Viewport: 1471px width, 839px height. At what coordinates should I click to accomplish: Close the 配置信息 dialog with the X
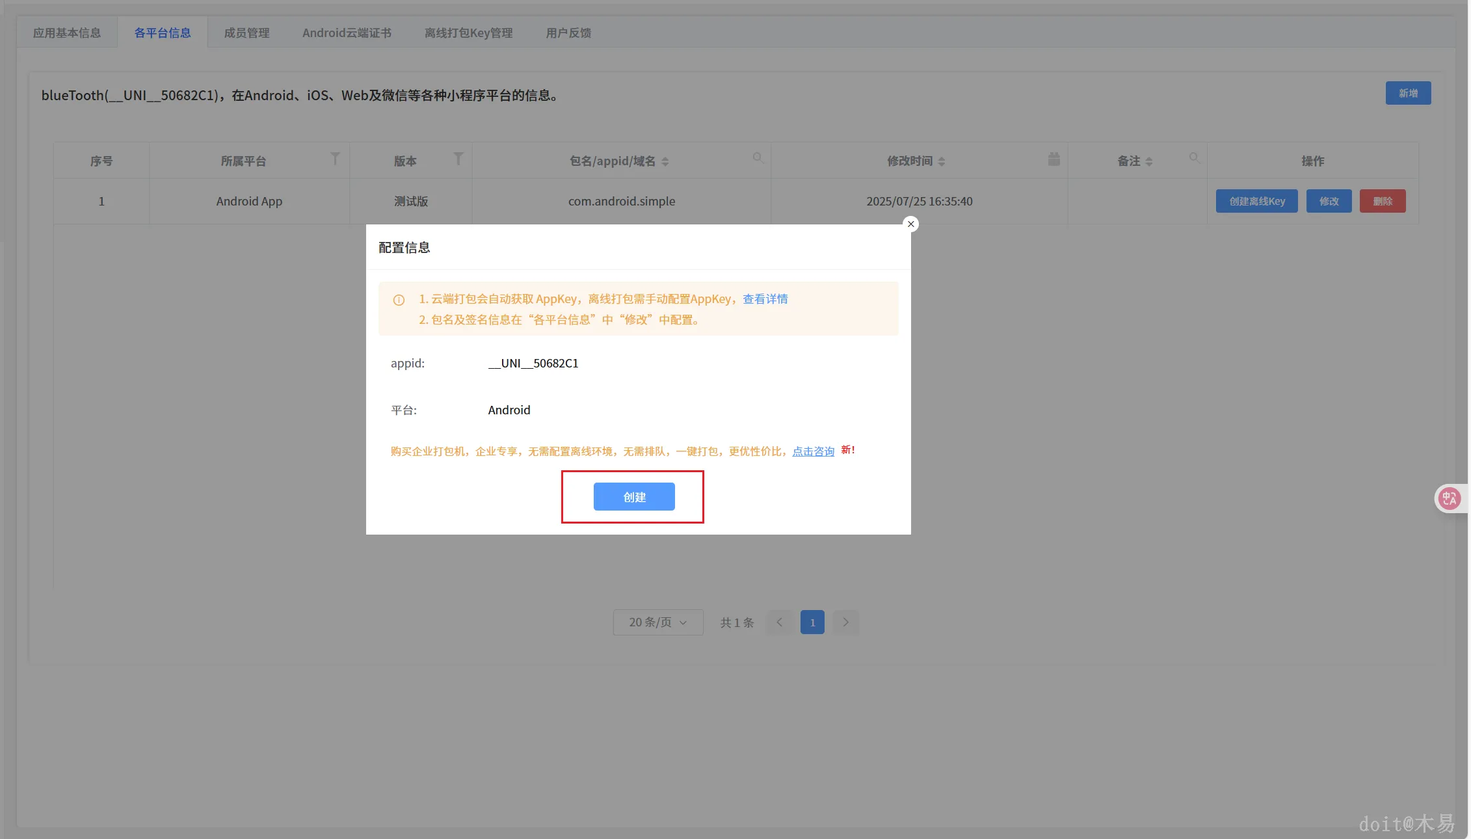pos(910,224)
